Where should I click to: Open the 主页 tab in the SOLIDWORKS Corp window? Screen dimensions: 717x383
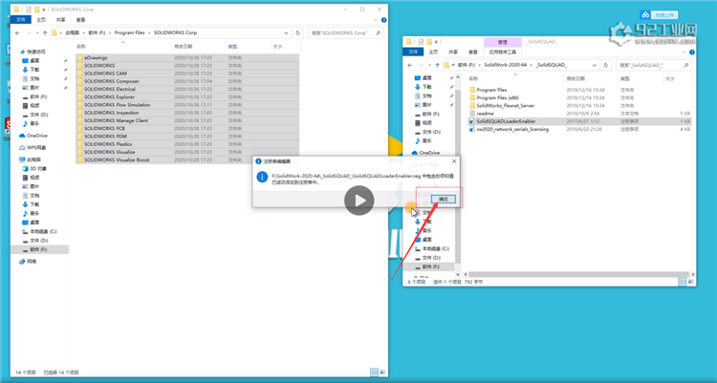pos(41,20)
